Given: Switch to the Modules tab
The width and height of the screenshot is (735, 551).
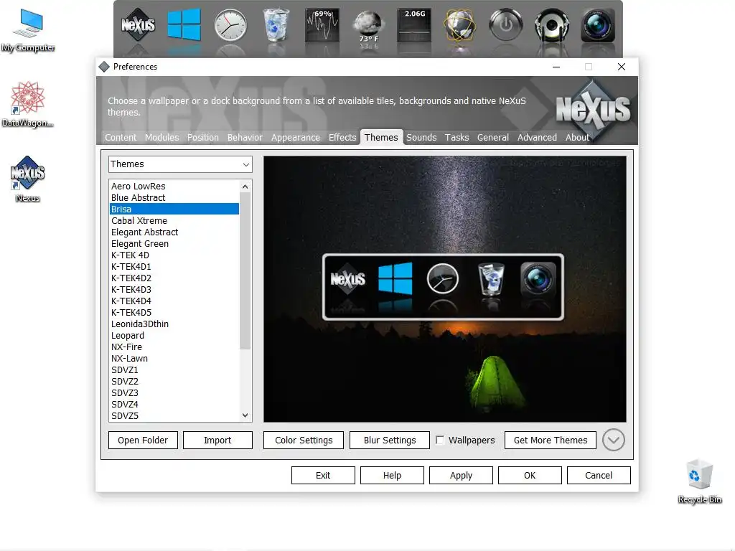Looking at the screenshot, I should tap(161, 137).
